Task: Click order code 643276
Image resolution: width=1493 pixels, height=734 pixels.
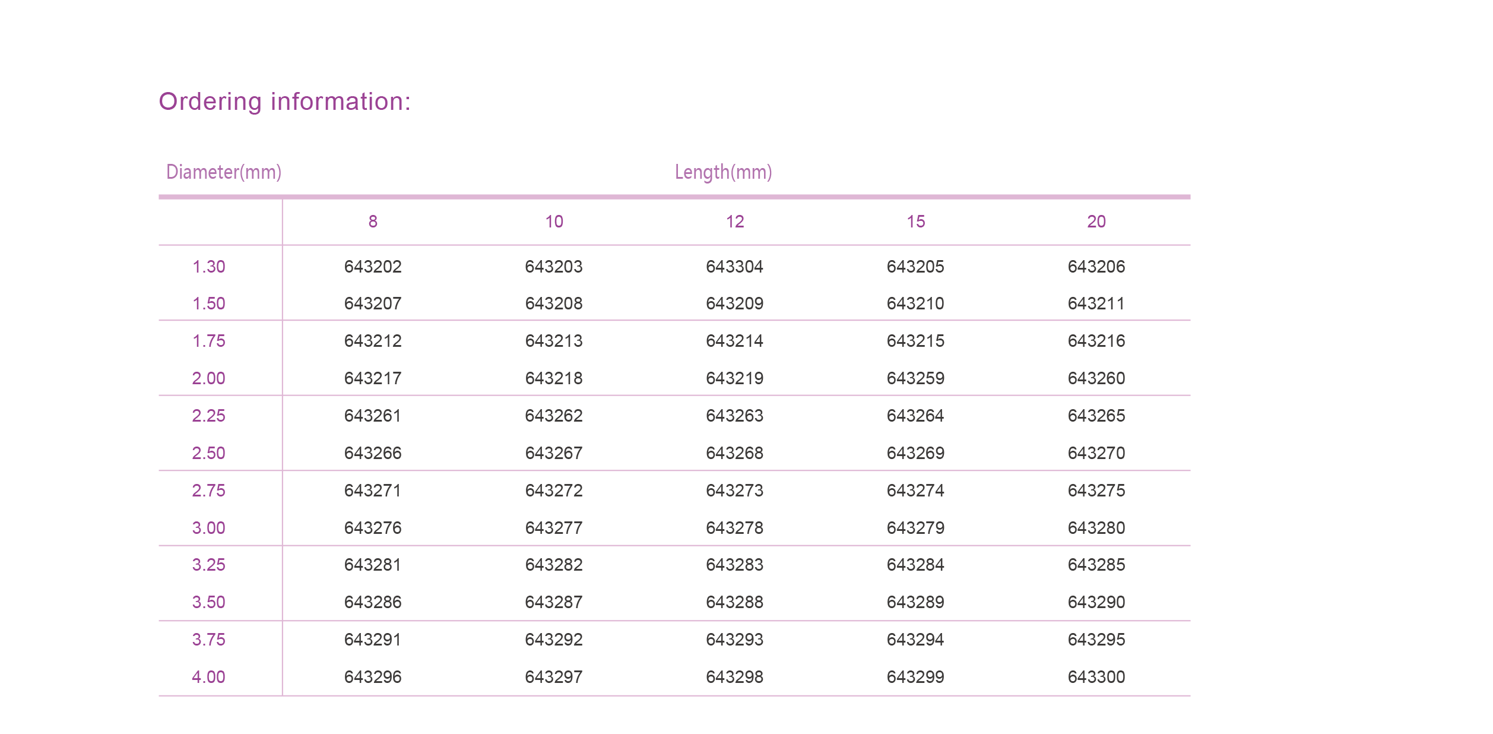Action: tap(373, 528)
